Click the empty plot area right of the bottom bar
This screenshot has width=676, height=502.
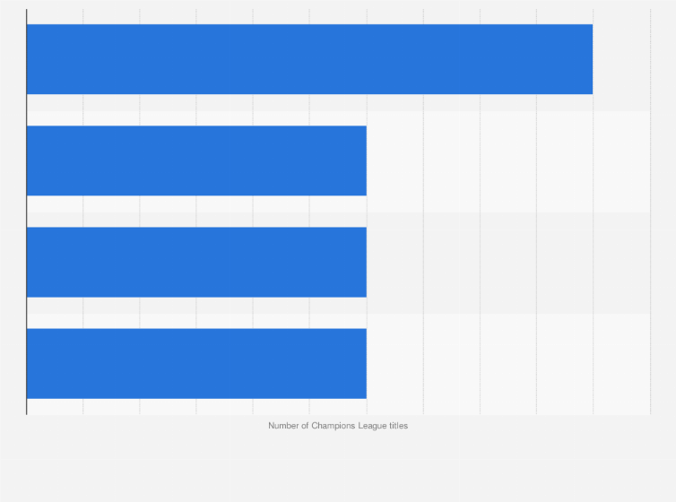point(508,364)
